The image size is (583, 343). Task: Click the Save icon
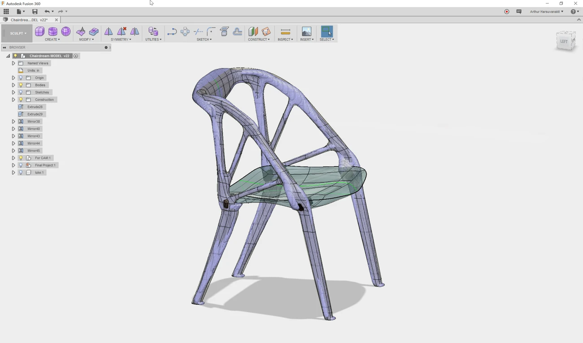pyautogui.click(x=35, y=12)
